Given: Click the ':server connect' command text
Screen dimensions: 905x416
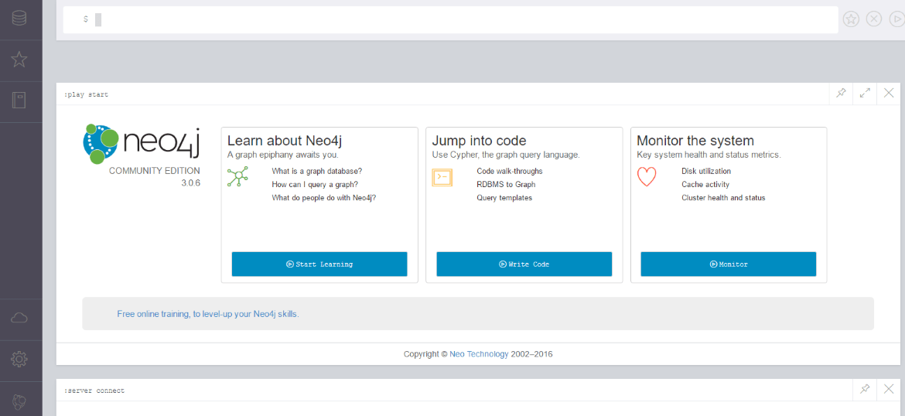Looking at the screenshot, I should pos(94,390).
